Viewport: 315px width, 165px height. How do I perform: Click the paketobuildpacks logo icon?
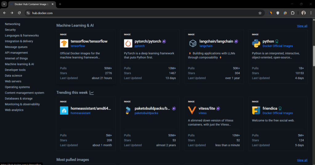(128, 110)
